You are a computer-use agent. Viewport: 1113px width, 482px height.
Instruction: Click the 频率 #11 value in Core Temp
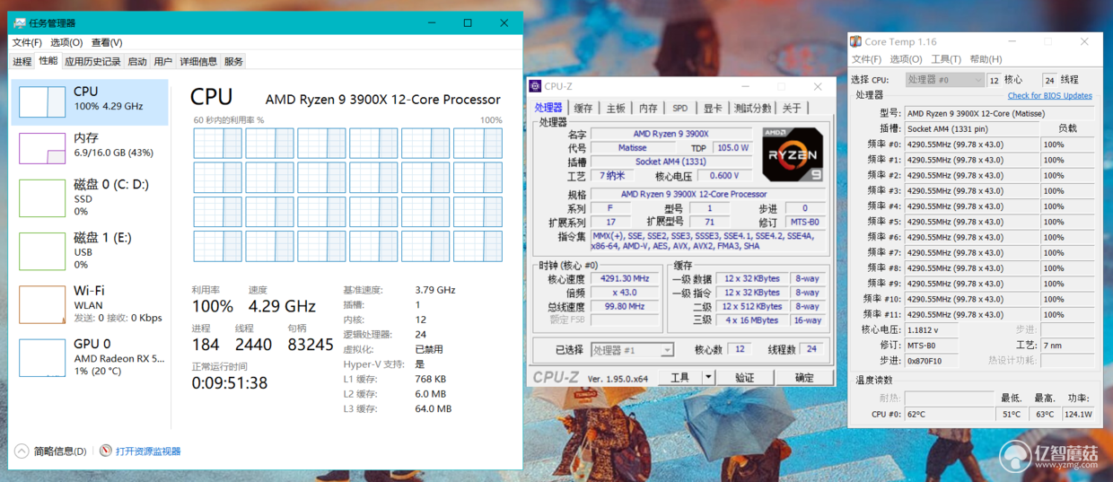click(x=971, y=314)
